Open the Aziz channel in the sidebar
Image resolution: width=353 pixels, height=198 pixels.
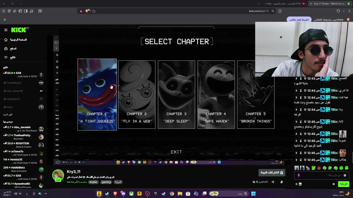click(x=23, y=107)
